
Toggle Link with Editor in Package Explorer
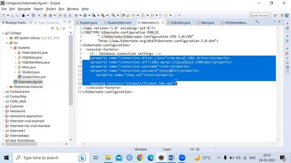(57, 28)
